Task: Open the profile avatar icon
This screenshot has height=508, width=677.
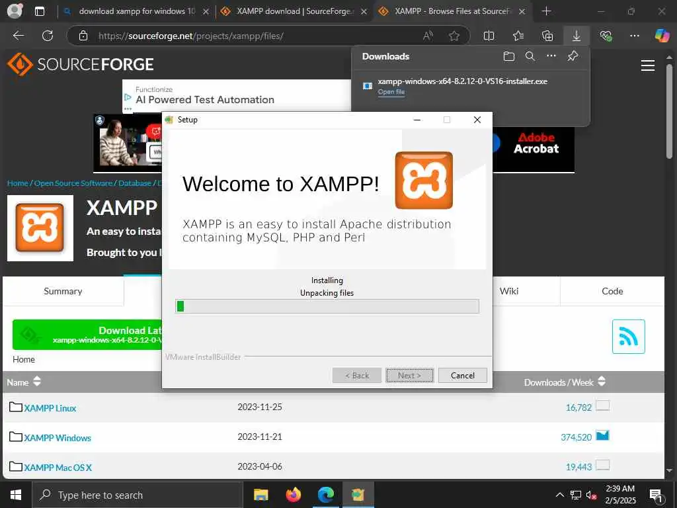Action: (15, 11)
